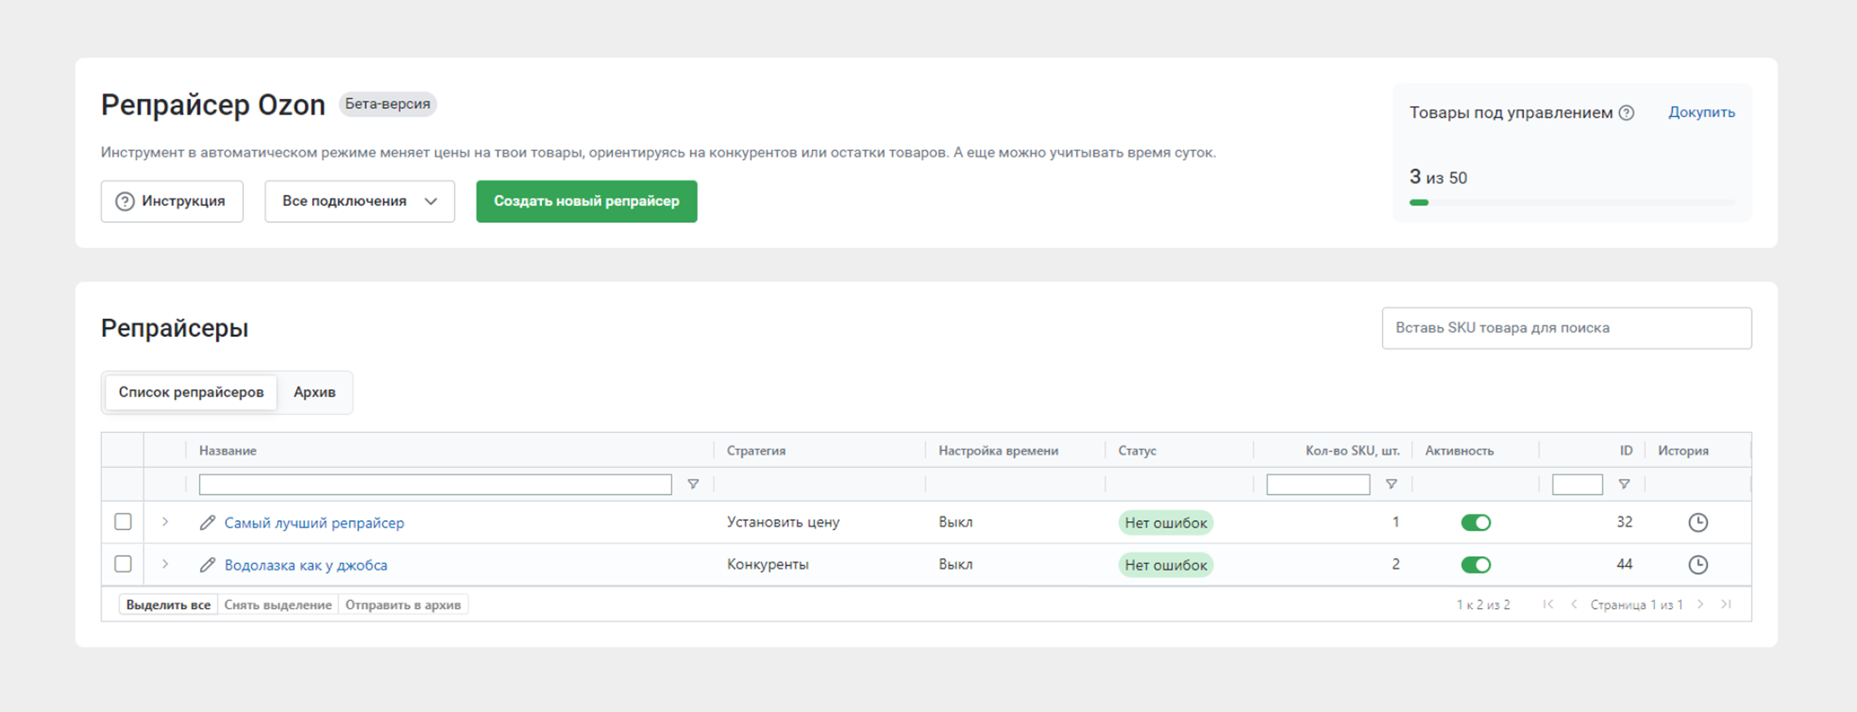Focus the Вставь SKU товара search field
This screenshot has width=1857, height=712.
[x=1567, y=328]
